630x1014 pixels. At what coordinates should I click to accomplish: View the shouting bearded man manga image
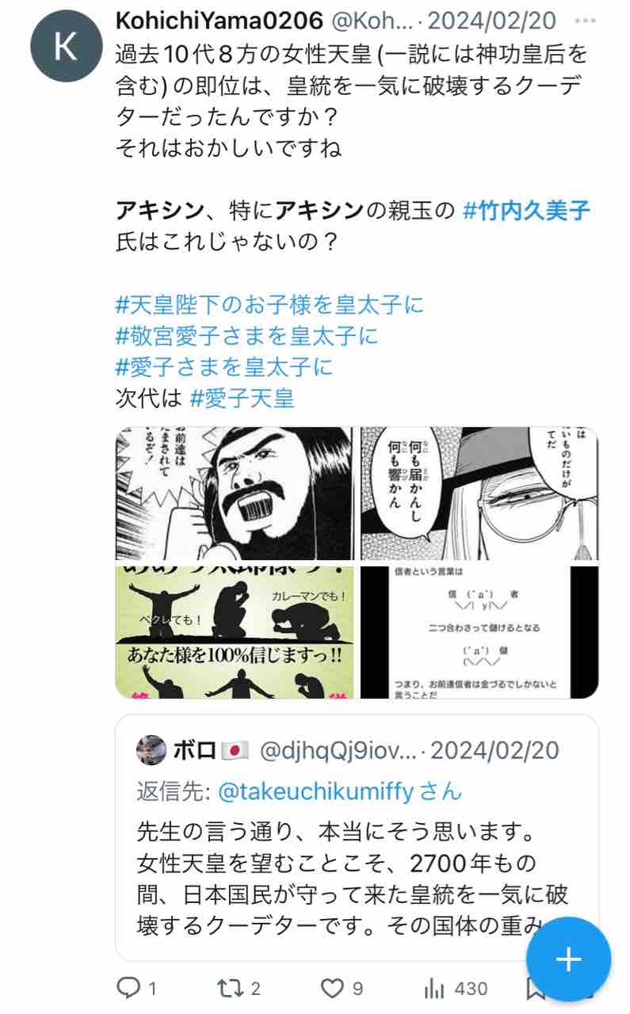tap(236, 494)
